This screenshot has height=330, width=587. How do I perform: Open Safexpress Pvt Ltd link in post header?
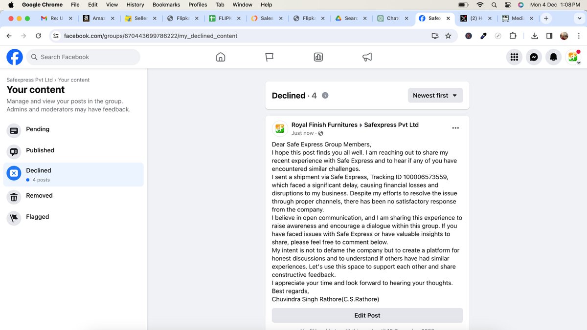point(391,125)
